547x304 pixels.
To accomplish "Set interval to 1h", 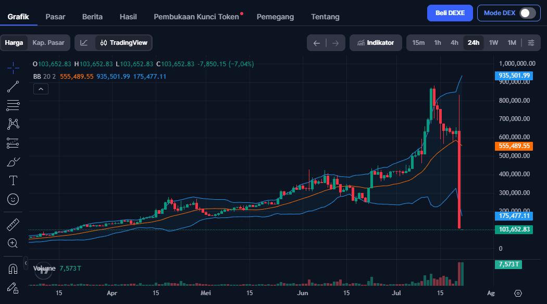I will (x=438, y=43).
